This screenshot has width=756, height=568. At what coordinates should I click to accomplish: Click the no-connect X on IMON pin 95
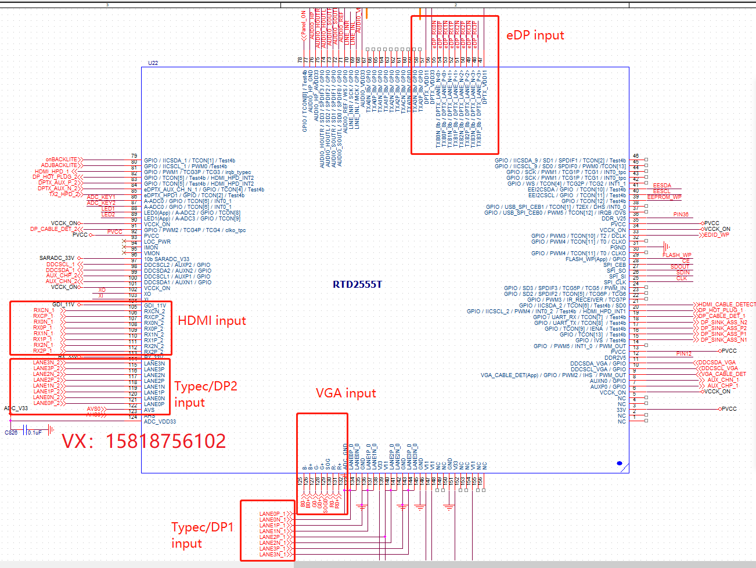coord(124,248)
